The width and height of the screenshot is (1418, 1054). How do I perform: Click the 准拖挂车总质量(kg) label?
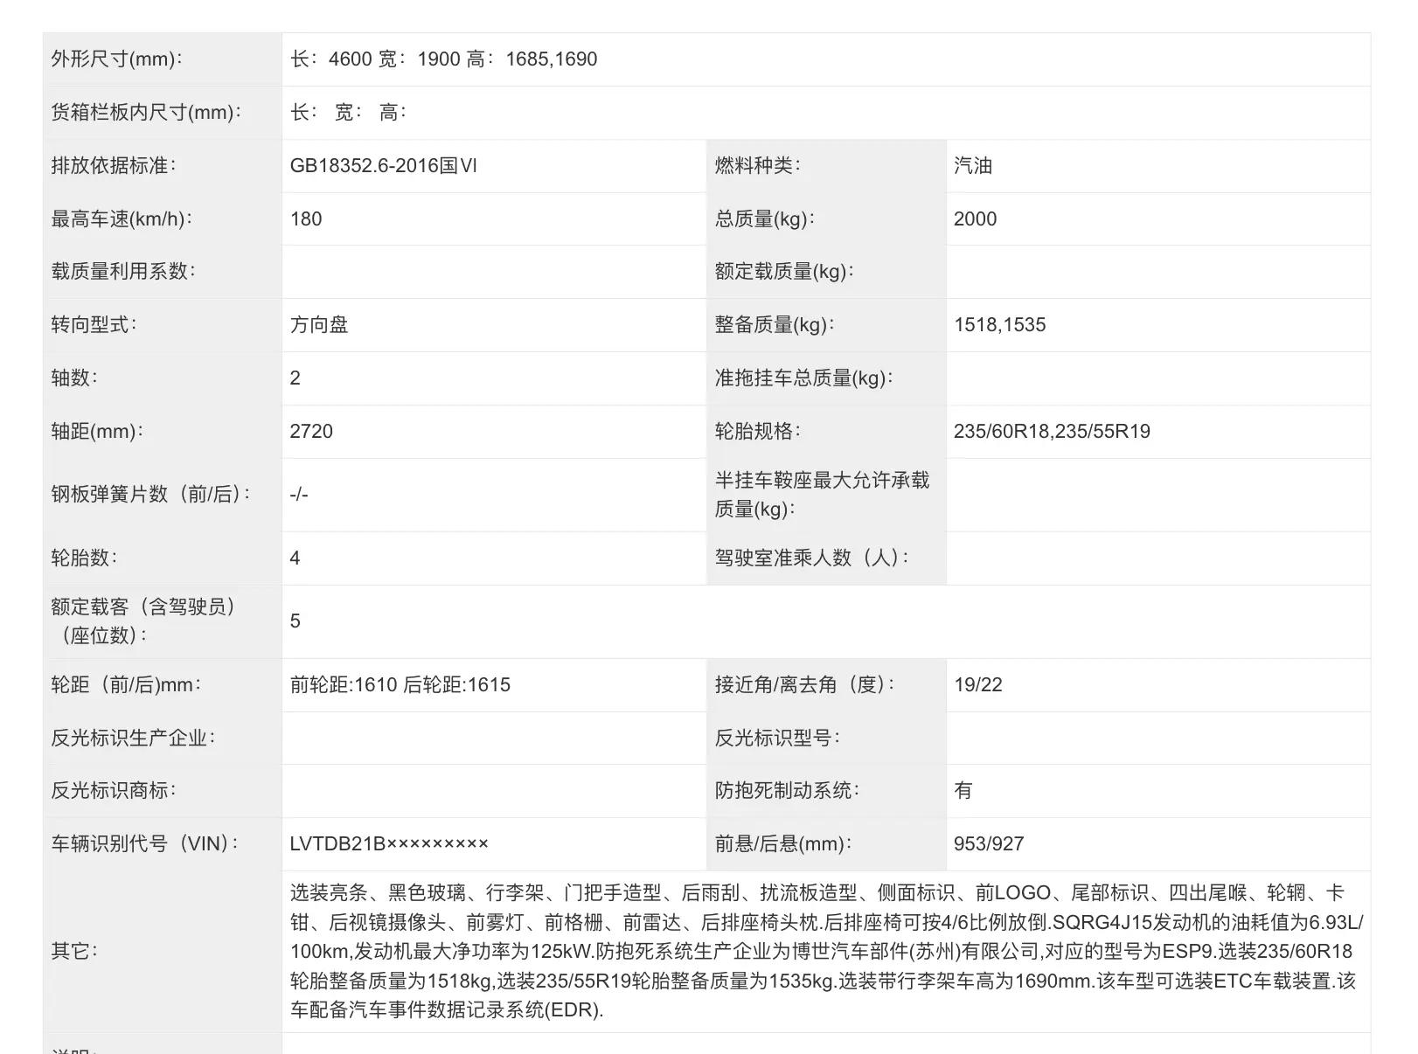point(803,378)
